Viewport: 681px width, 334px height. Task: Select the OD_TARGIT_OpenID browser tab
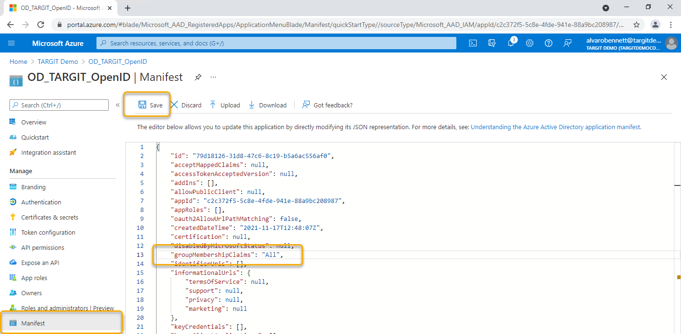point(61,8)
